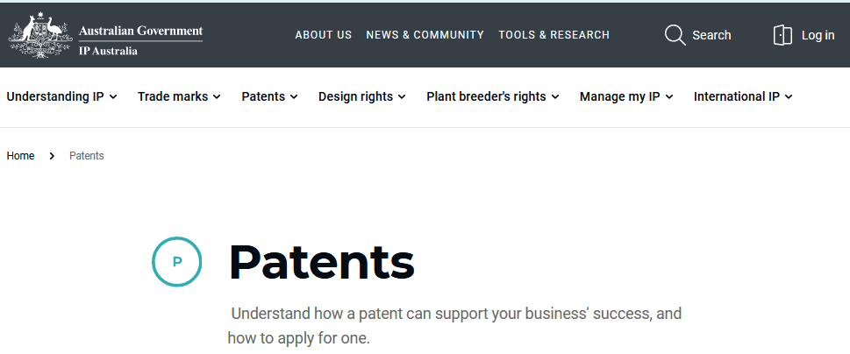
Task: Expand the Understanding IP dropdown menu
Action: click(61, 97)
